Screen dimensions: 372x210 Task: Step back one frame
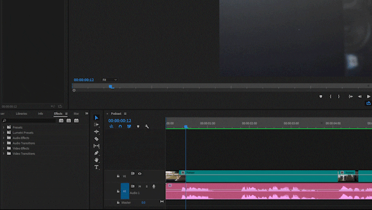(360, 96)
